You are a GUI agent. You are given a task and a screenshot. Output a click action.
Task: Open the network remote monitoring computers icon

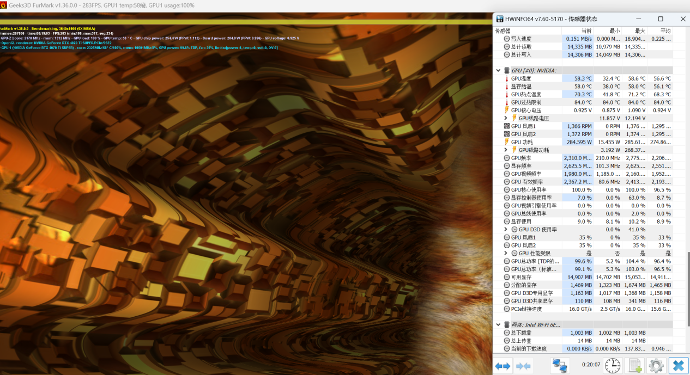click(x=559, y=365)
